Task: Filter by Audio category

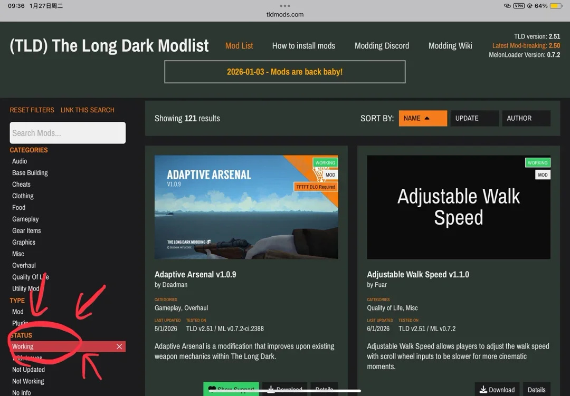Action: pyautogui.click(x=20, y=161)
